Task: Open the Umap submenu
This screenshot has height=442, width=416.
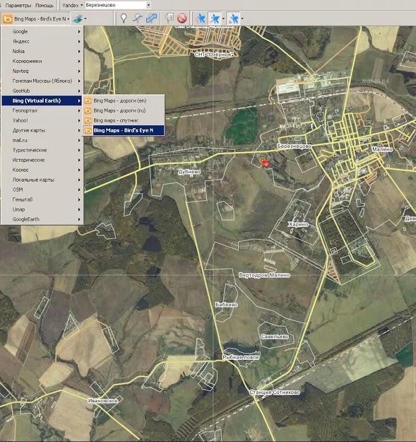Action: [x=42, y=209]
